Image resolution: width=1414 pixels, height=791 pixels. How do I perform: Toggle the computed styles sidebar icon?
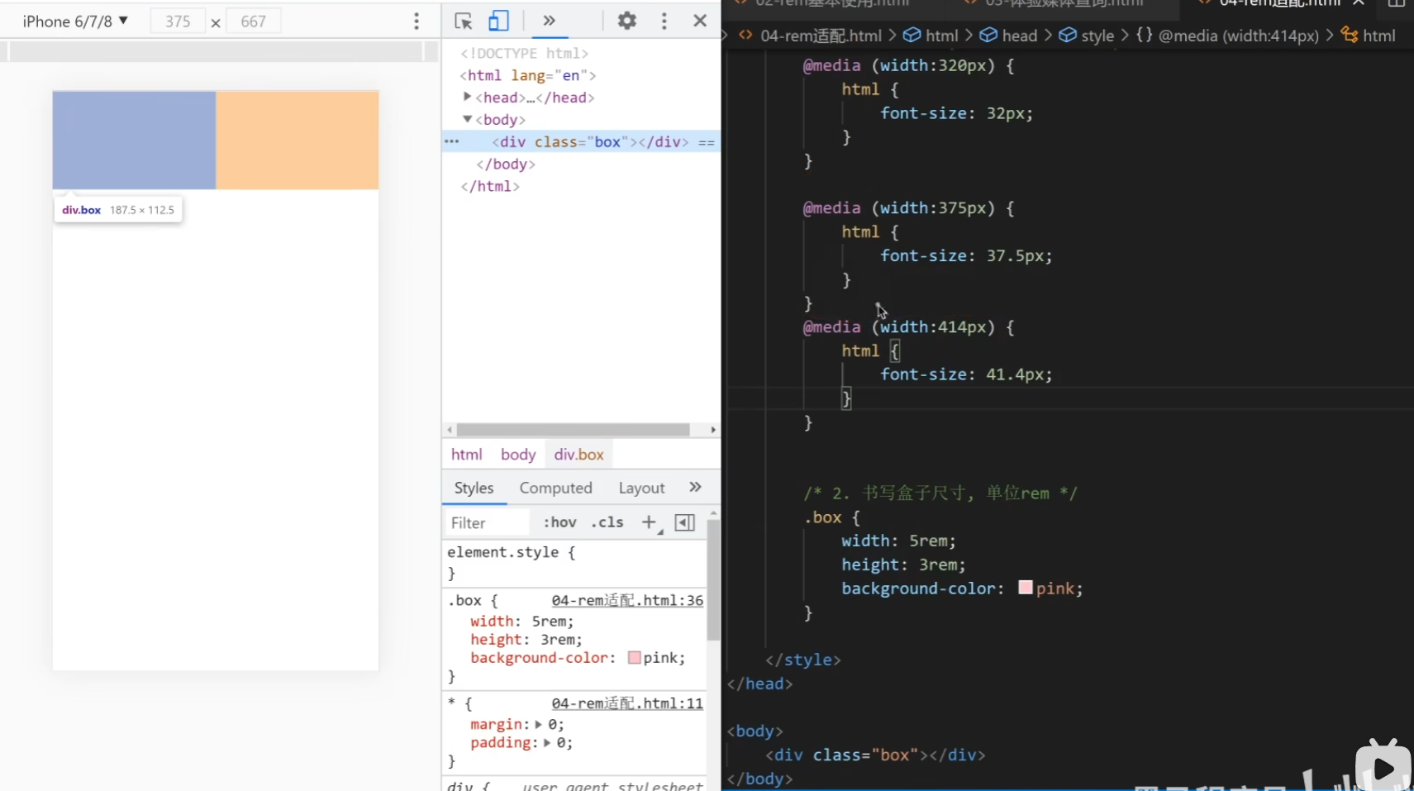click(684, 522)
